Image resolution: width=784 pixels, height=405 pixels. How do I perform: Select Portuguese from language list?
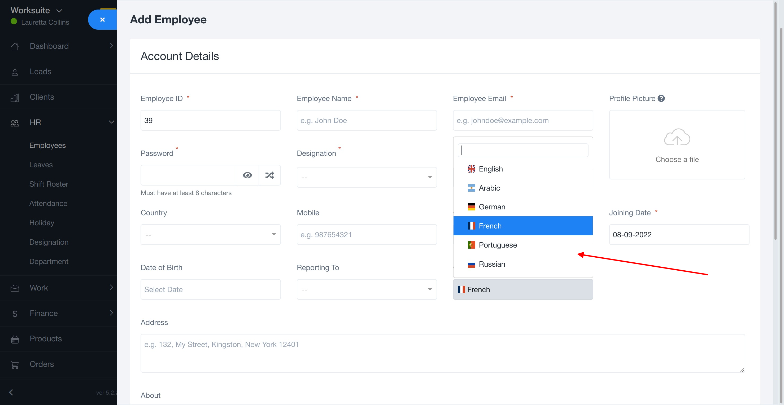(x=497, y=245)
